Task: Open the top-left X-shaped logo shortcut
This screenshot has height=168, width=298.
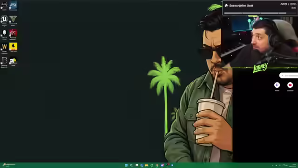Action: tap(4, 6)
